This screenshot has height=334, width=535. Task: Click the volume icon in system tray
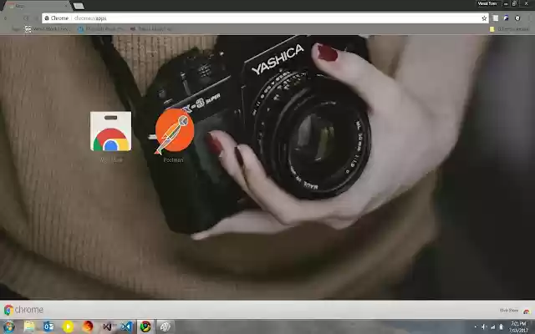[x=484, y=327]
